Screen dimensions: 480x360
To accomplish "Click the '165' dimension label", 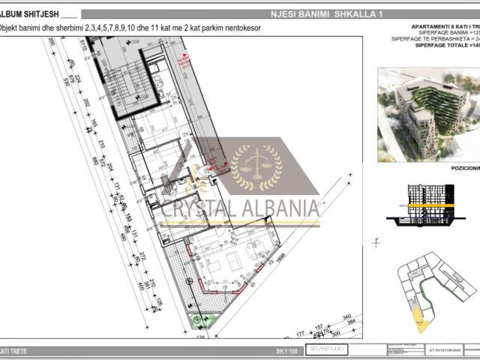I will [94, 123].
